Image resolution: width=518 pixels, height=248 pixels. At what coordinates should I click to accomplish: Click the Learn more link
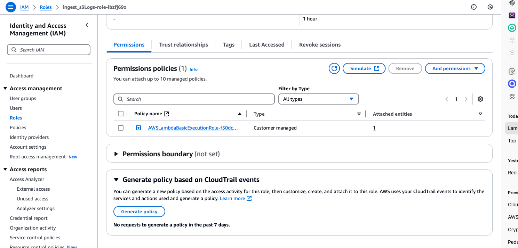232,198
